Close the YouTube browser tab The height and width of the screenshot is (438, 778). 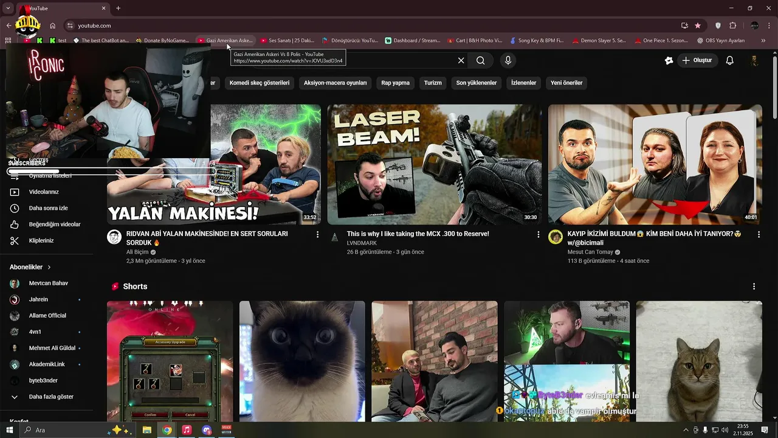pos(103,8)
